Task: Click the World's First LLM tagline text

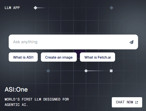Action: click(x=37, y=102)
